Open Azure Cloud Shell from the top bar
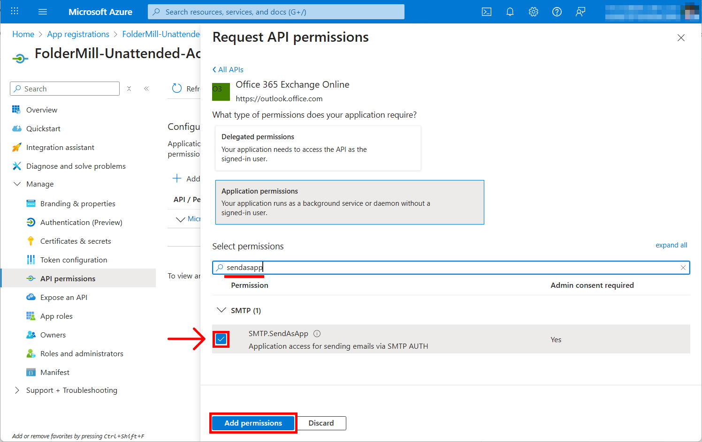This screenshot has width=702, height=442. coord(487,12)
